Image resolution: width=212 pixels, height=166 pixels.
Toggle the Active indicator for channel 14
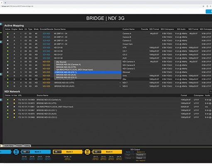click(x=7, y=79)
